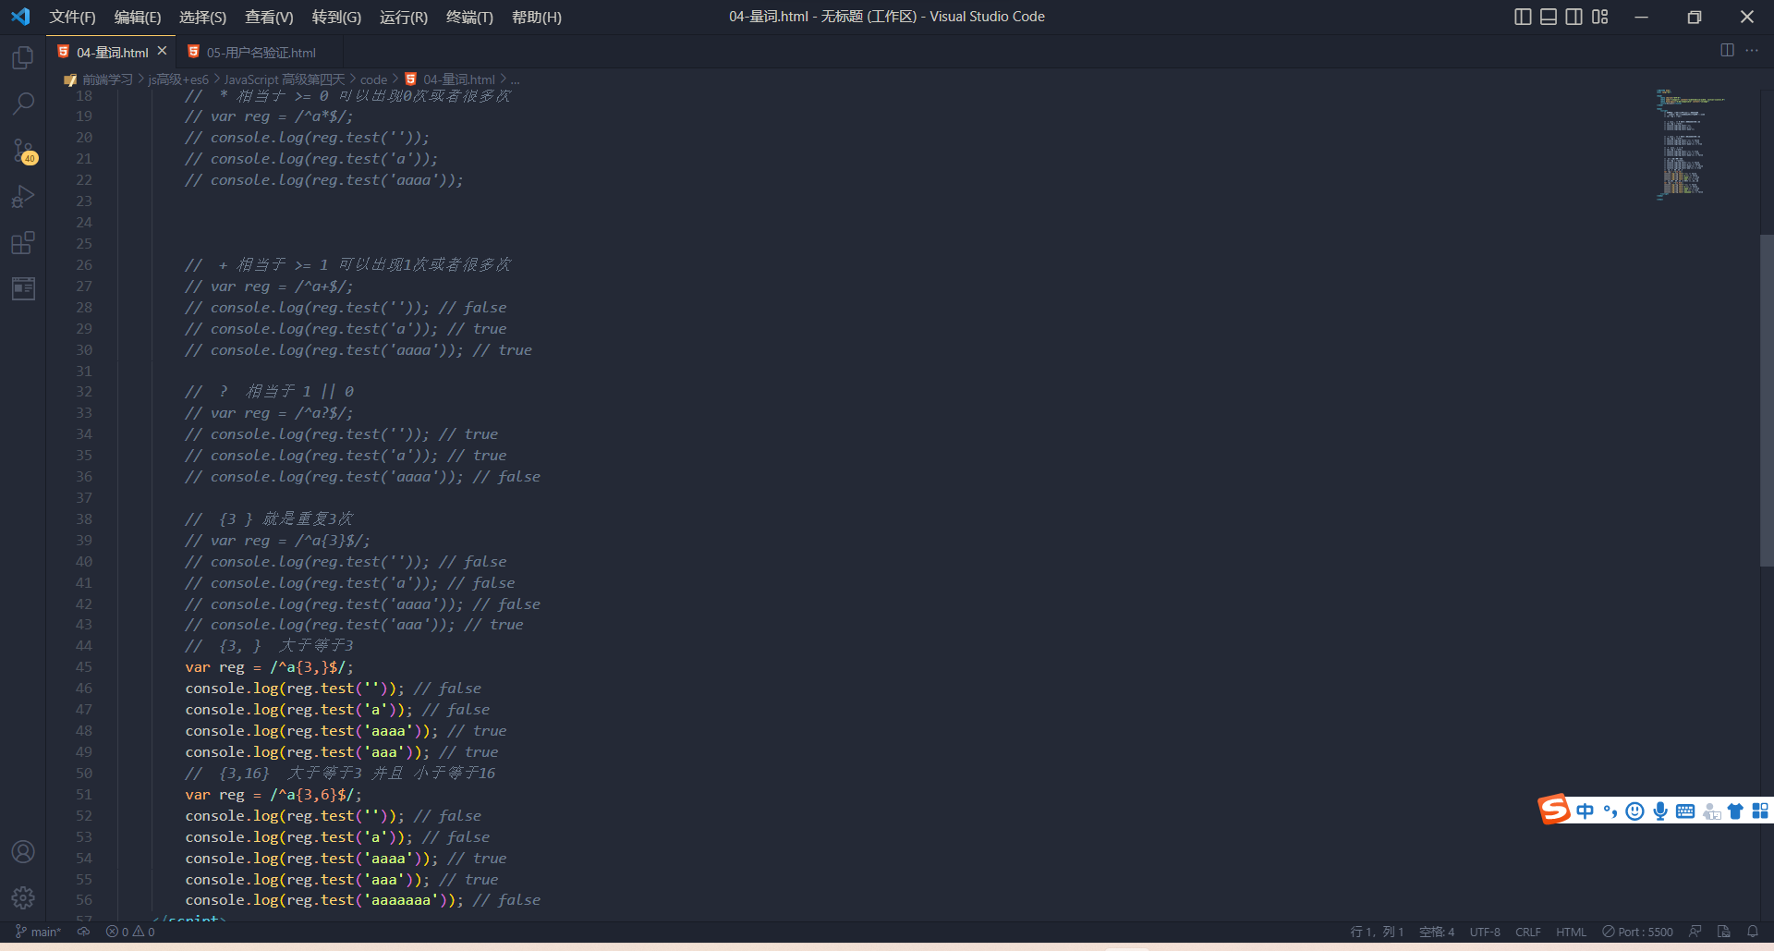Click the Sogou account avatar icon
This screenshot has width=1774, height=951.
[x=1710, y=811]
